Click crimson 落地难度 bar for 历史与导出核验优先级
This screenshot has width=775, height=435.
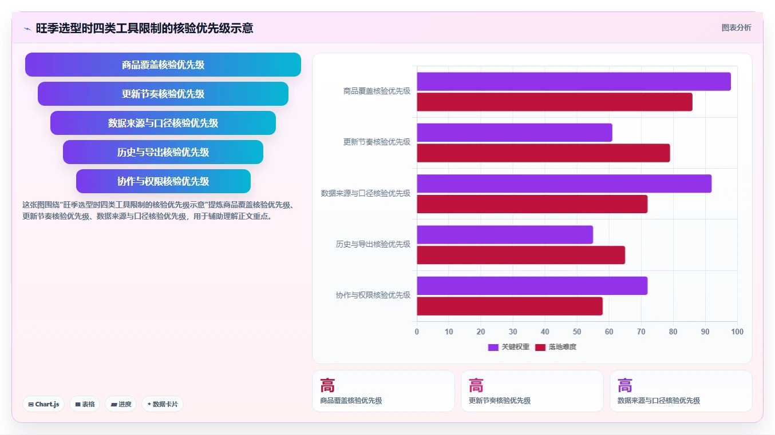[521, 255]
